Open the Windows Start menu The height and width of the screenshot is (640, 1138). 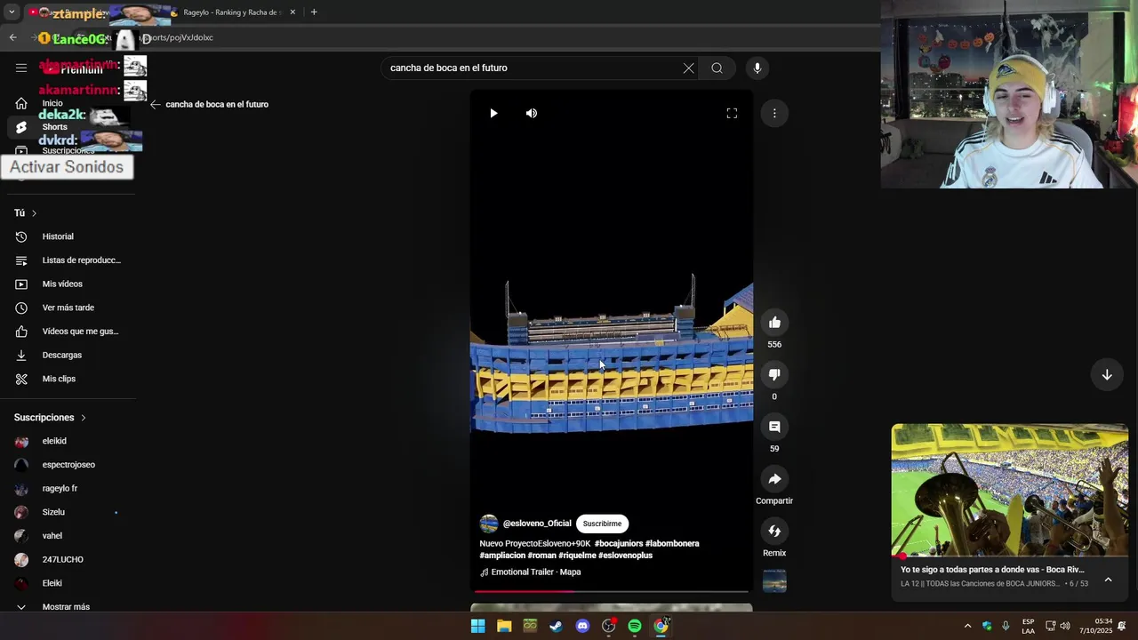[x=477, y=626]
